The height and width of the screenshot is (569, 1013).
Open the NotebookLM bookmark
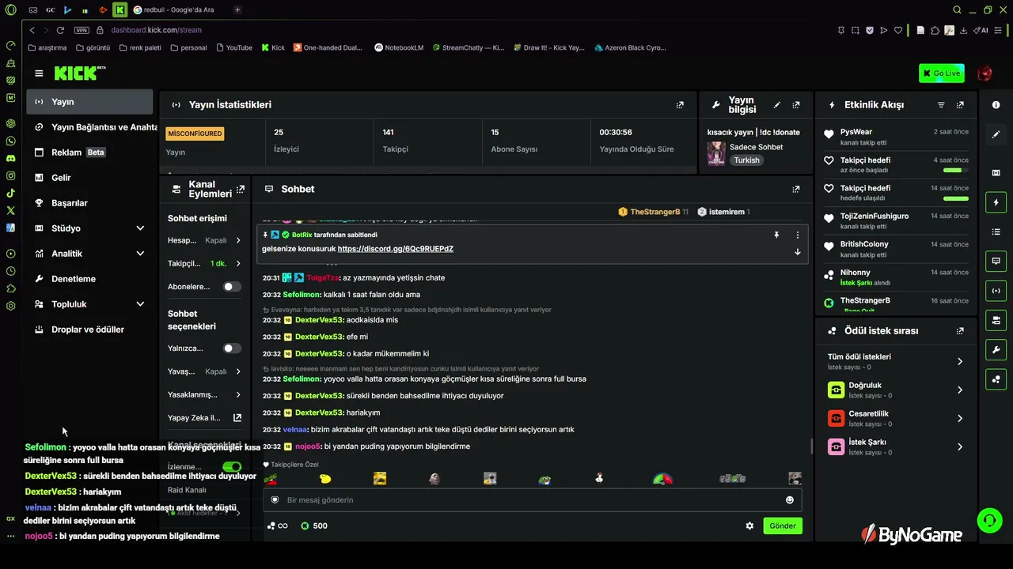(399, 47)
